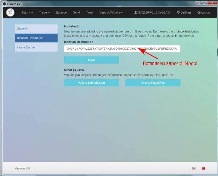Click Vote to xlmpool.com button
Image resolution: width=218 pixels, height=176 pixels.
click(x=91, y=83)
